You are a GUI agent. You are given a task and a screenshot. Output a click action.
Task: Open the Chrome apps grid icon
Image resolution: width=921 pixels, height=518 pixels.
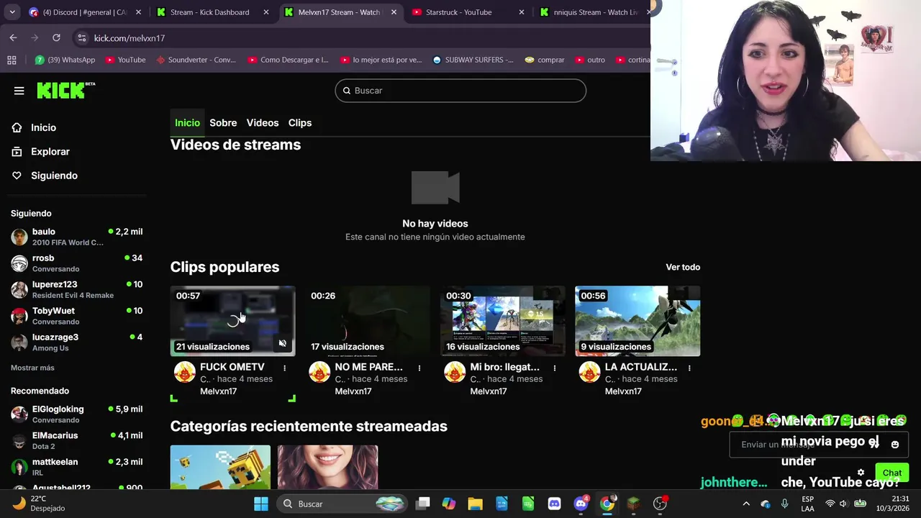point(12,60)
